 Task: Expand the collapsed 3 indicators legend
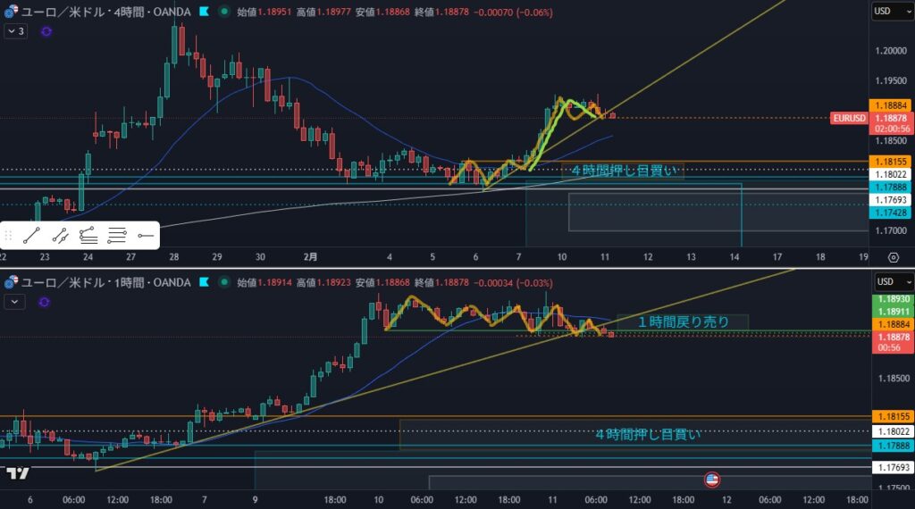tap(16, 31)
